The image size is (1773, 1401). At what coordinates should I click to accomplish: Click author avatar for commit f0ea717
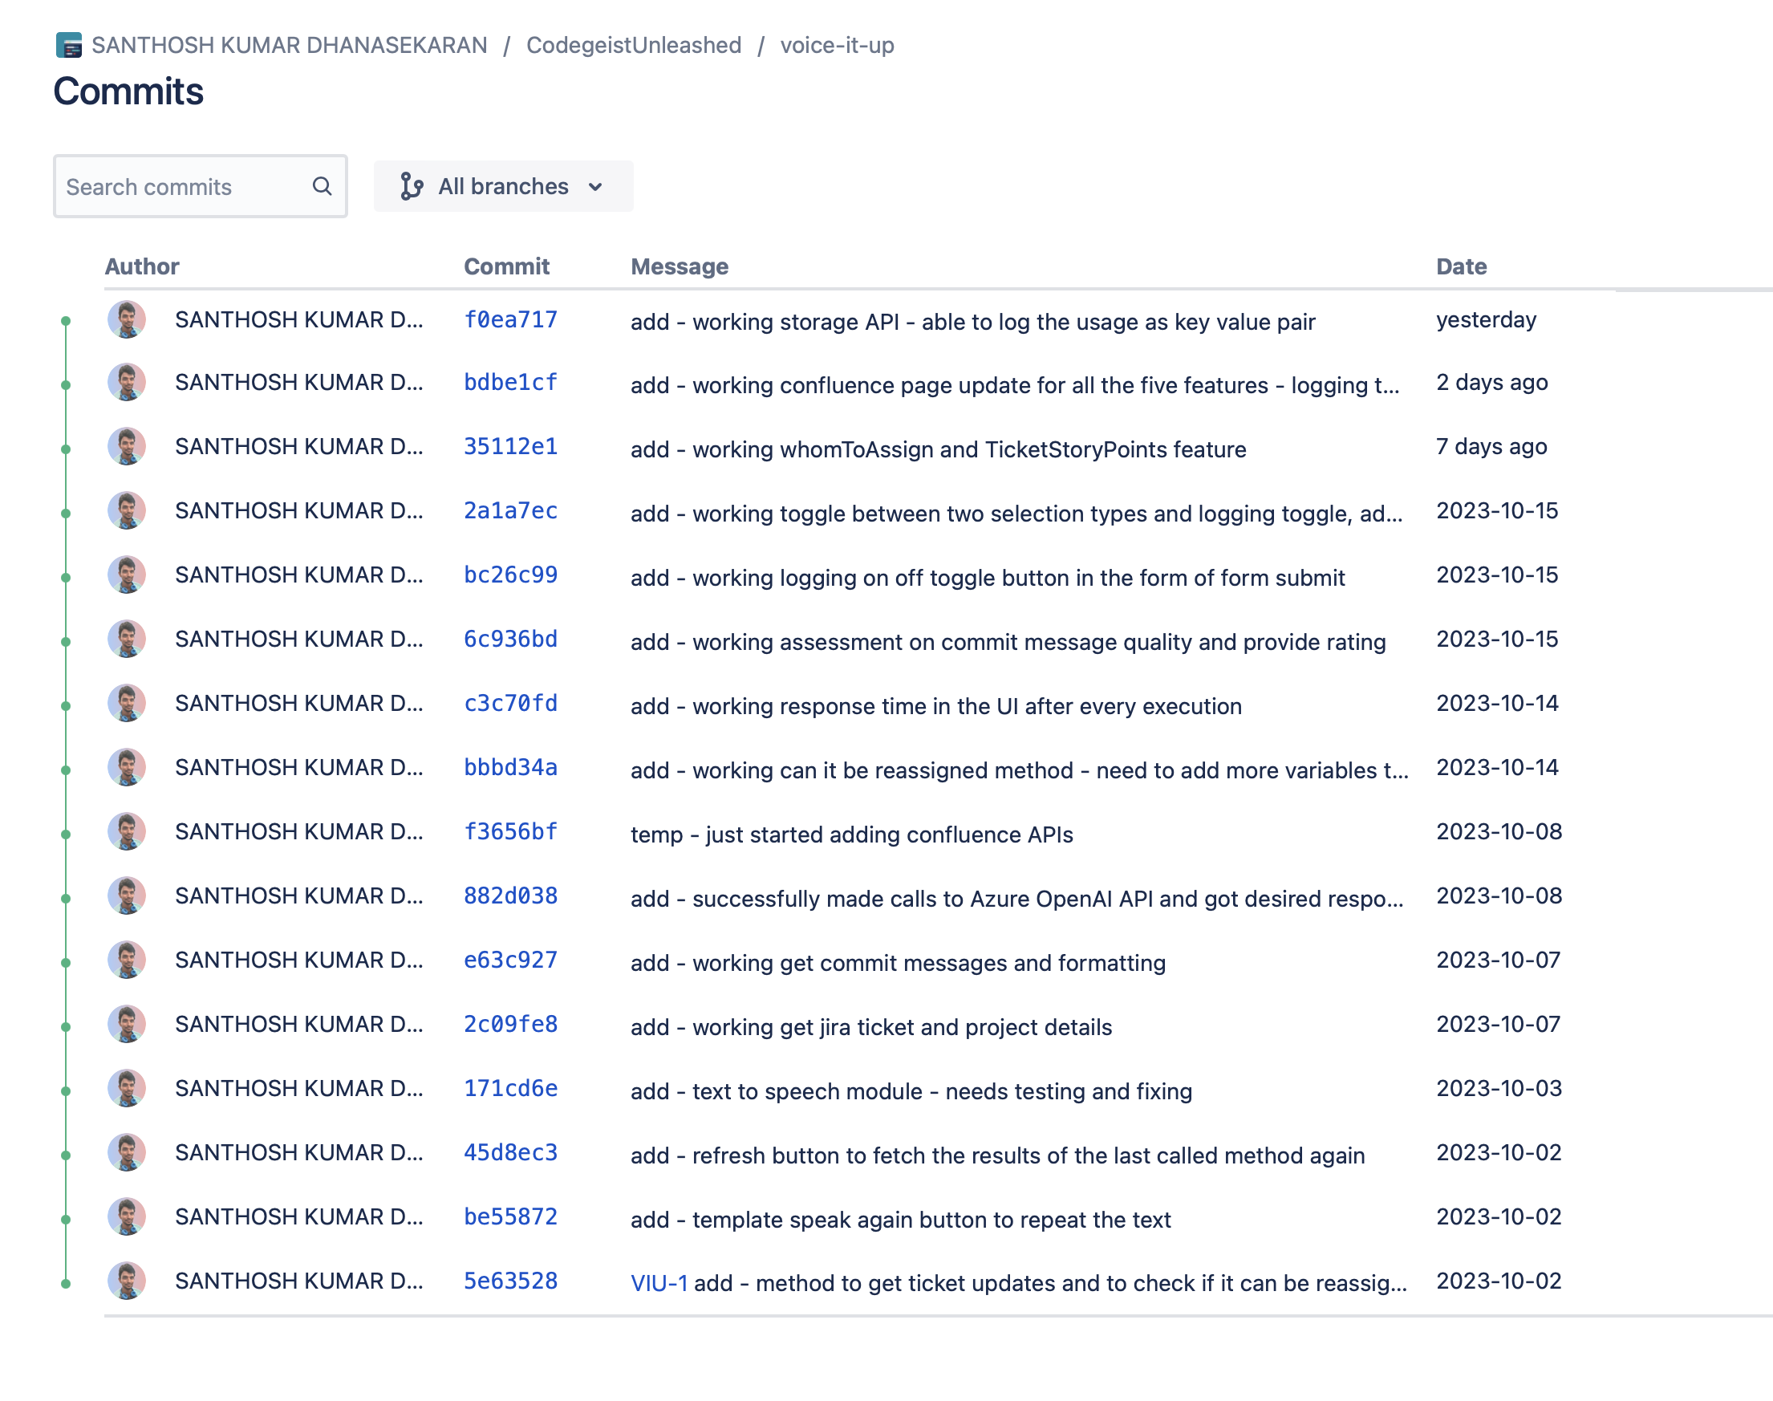[127, 320]
